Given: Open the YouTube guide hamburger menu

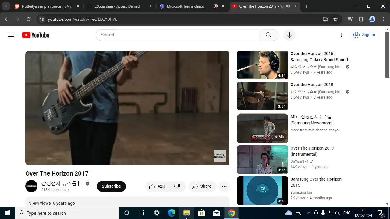Looking at the screenshot, I should point(11,35).
